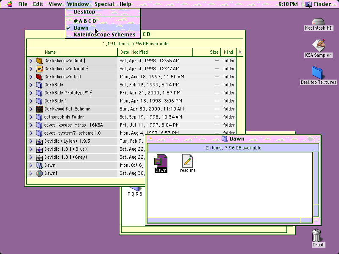The height and width of the screenshot is (254, 339).
Task: Select the Desktop Textures folder icon
Action: [317, 73]
